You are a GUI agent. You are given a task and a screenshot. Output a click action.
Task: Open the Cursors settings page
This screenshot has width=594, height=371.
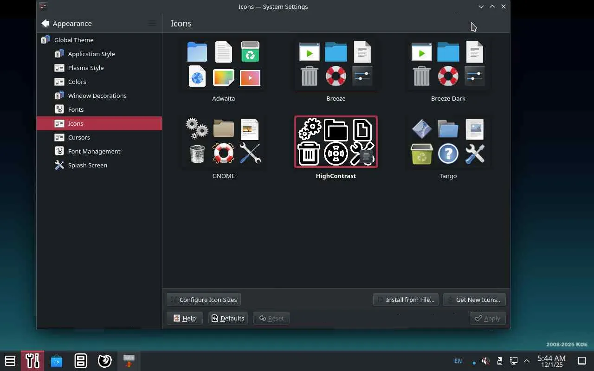click(99, 137)
